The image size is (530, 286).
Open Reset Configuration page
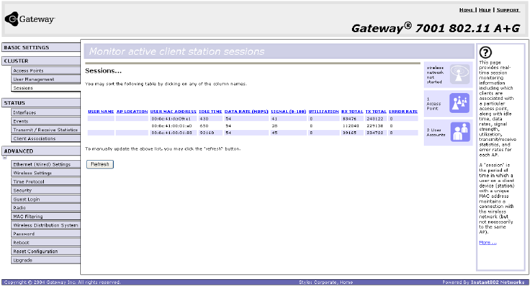click(46, 251)
